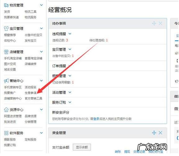Open 查看淘宝店铺 link

tap(34, 58)
